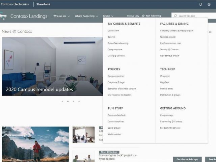Click the Contoso Landings drone logo
Viewport: 216px width, 162px height.
[x=3, y=16]
